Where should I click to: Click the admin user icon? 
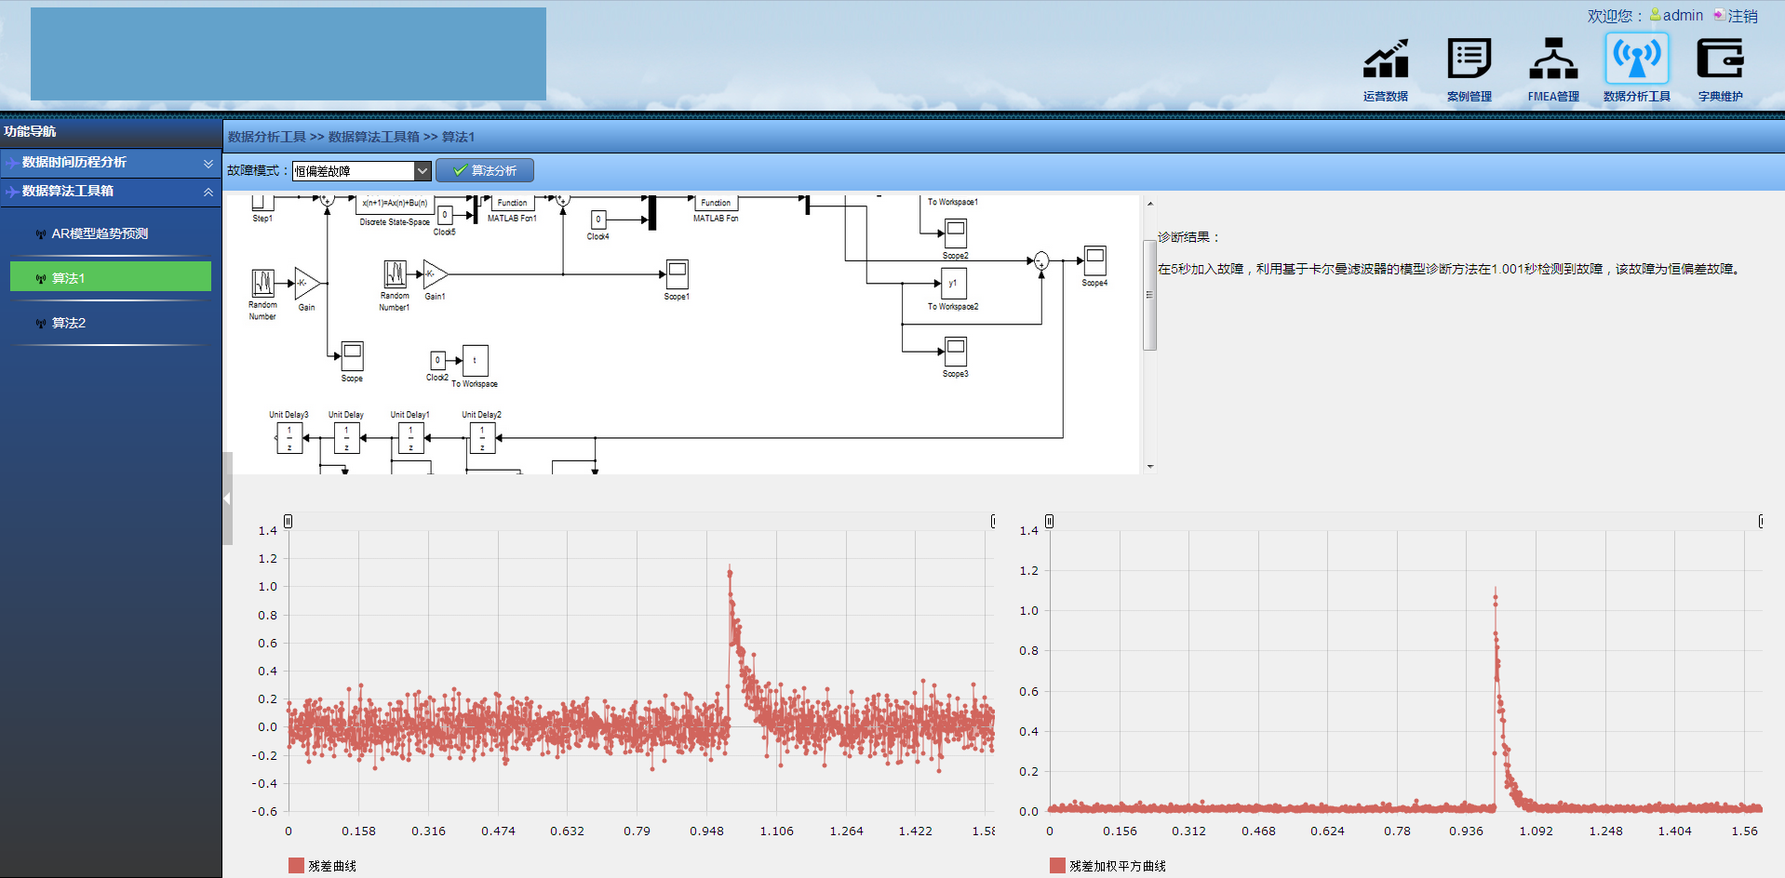pos(1655,15)
